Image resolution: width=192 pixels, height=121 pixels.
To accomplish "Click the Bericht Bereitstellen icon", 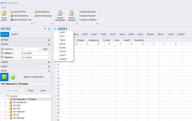I will coord(60,13).
